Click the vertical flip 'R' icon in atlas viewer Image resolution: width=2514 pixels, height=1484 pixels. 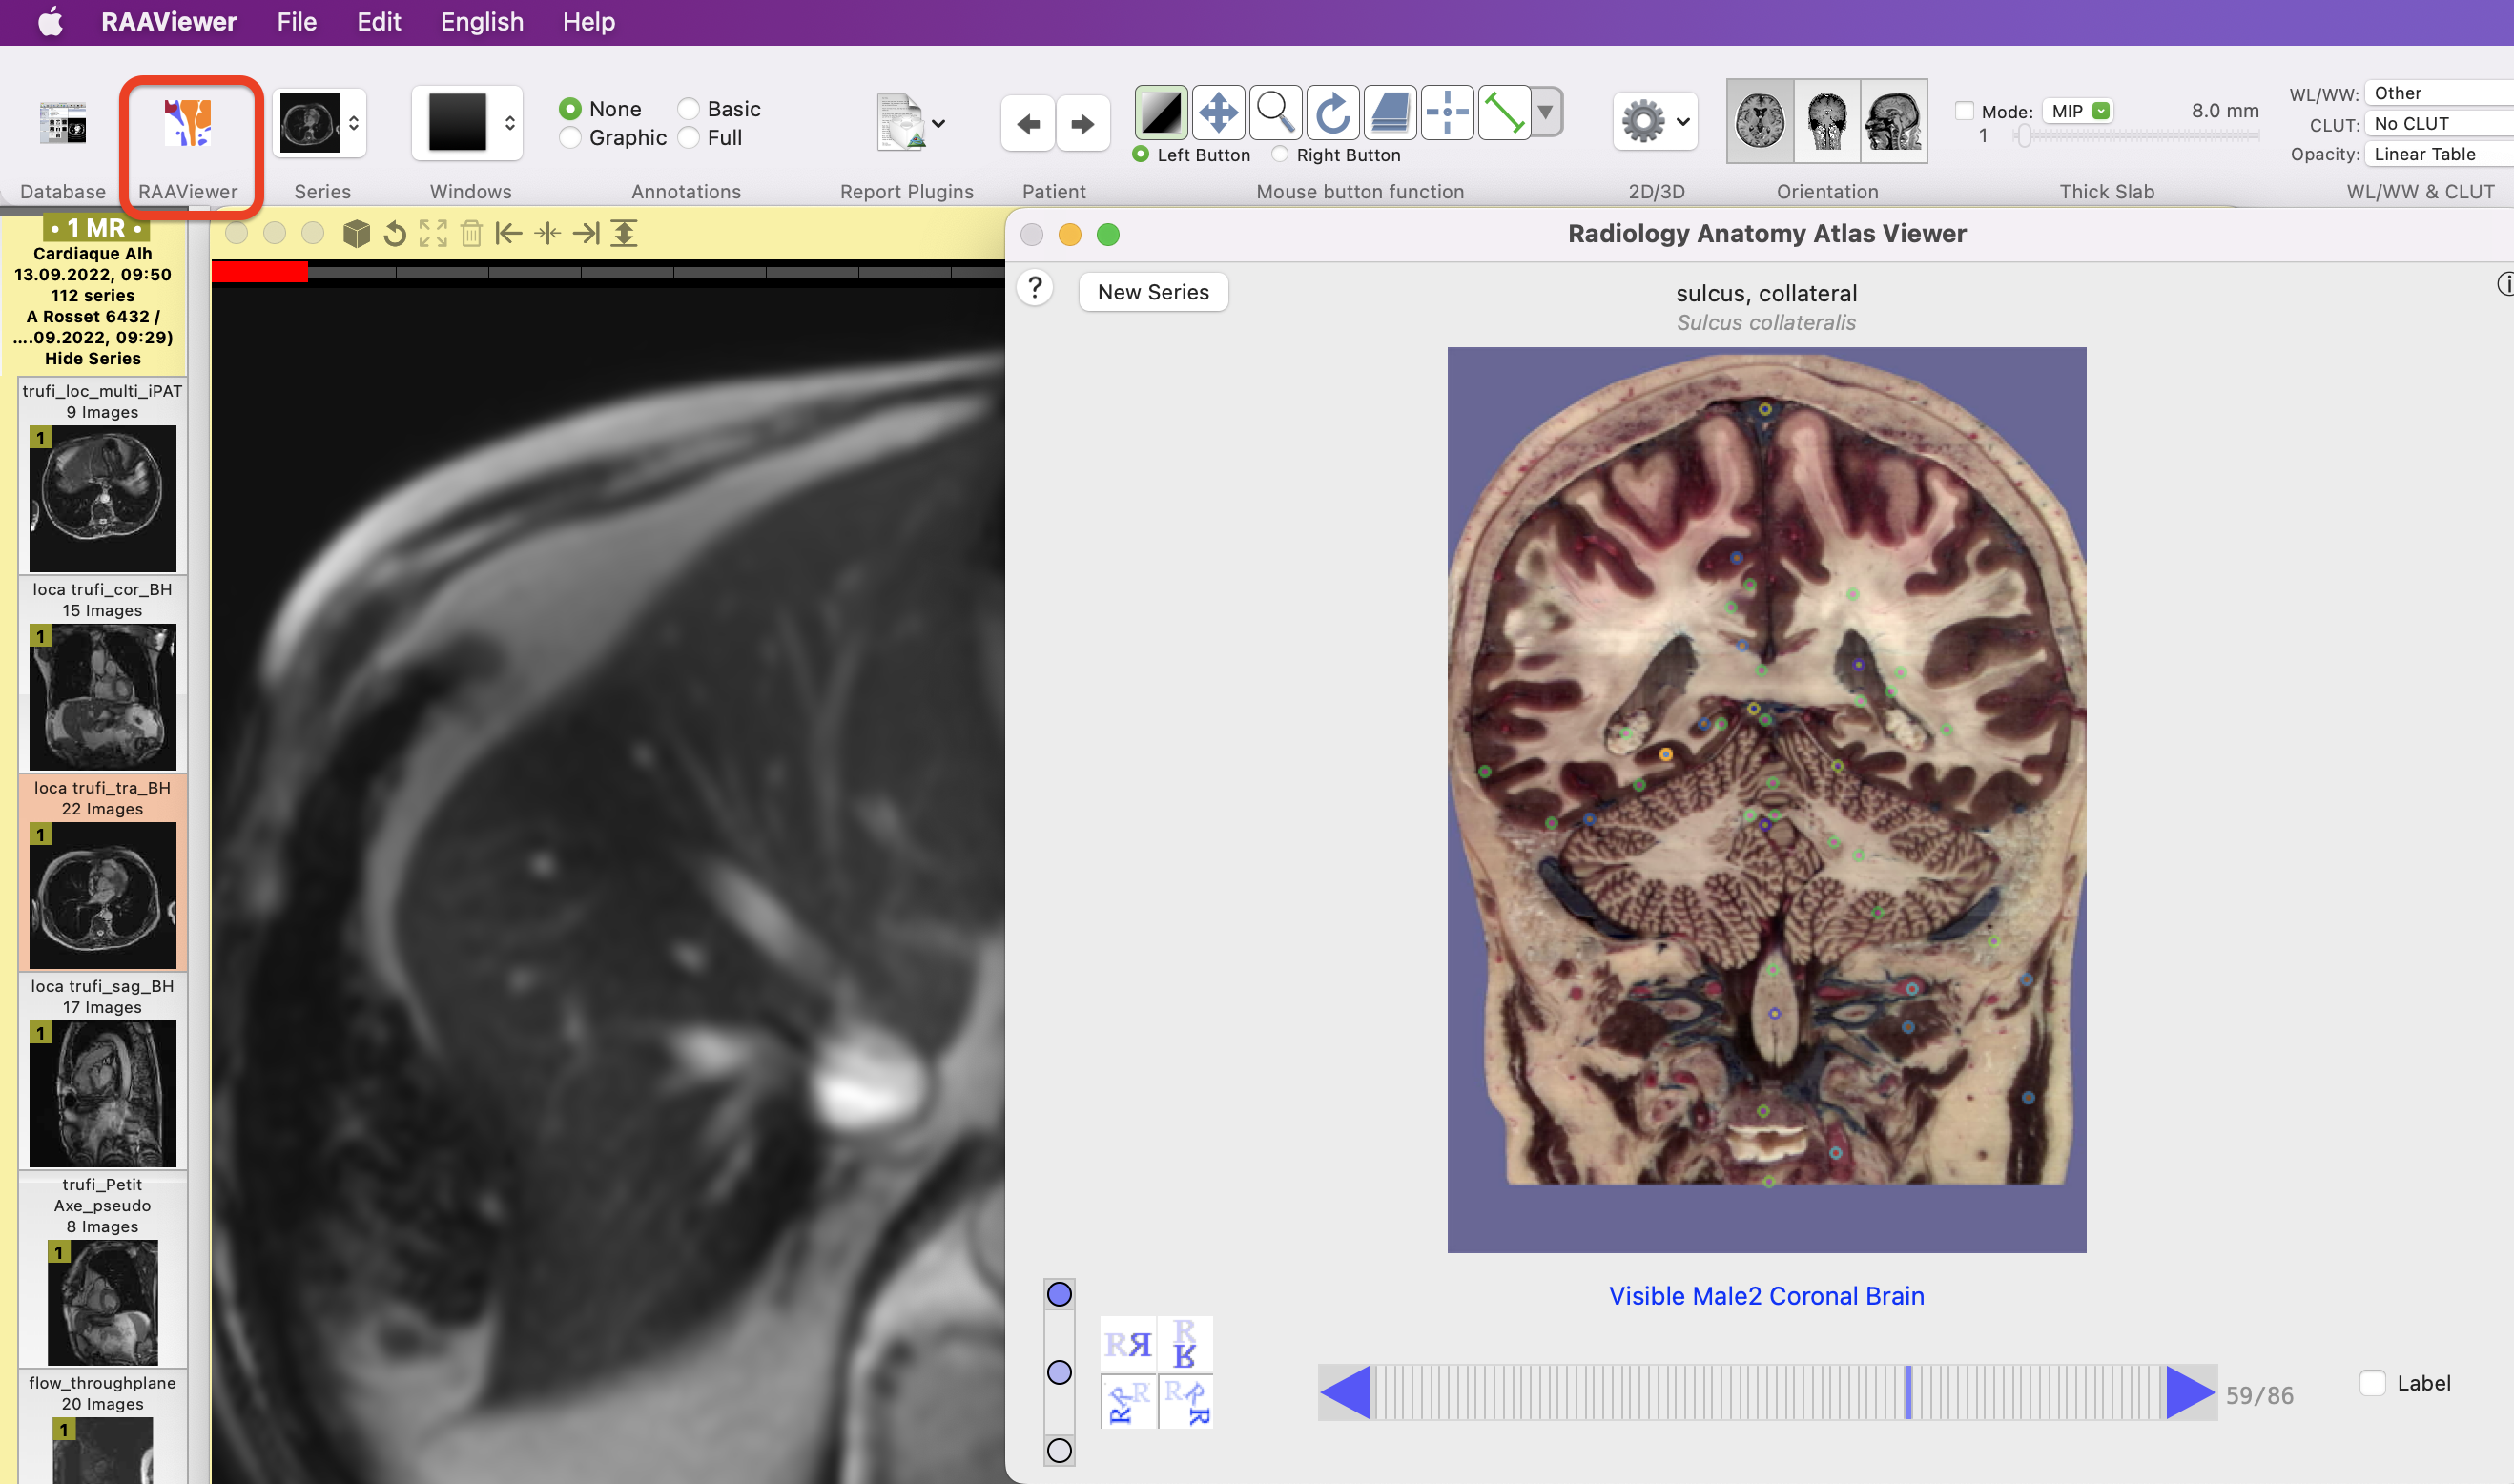[x=1185, y=1344]
